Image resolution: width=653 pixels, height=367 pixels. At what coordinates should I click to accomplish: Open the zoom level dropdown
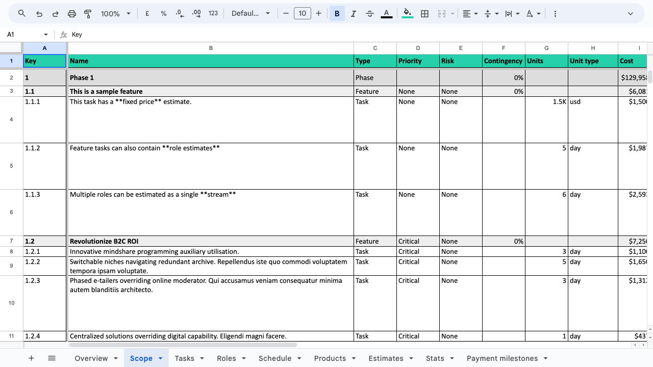point(116,14)
